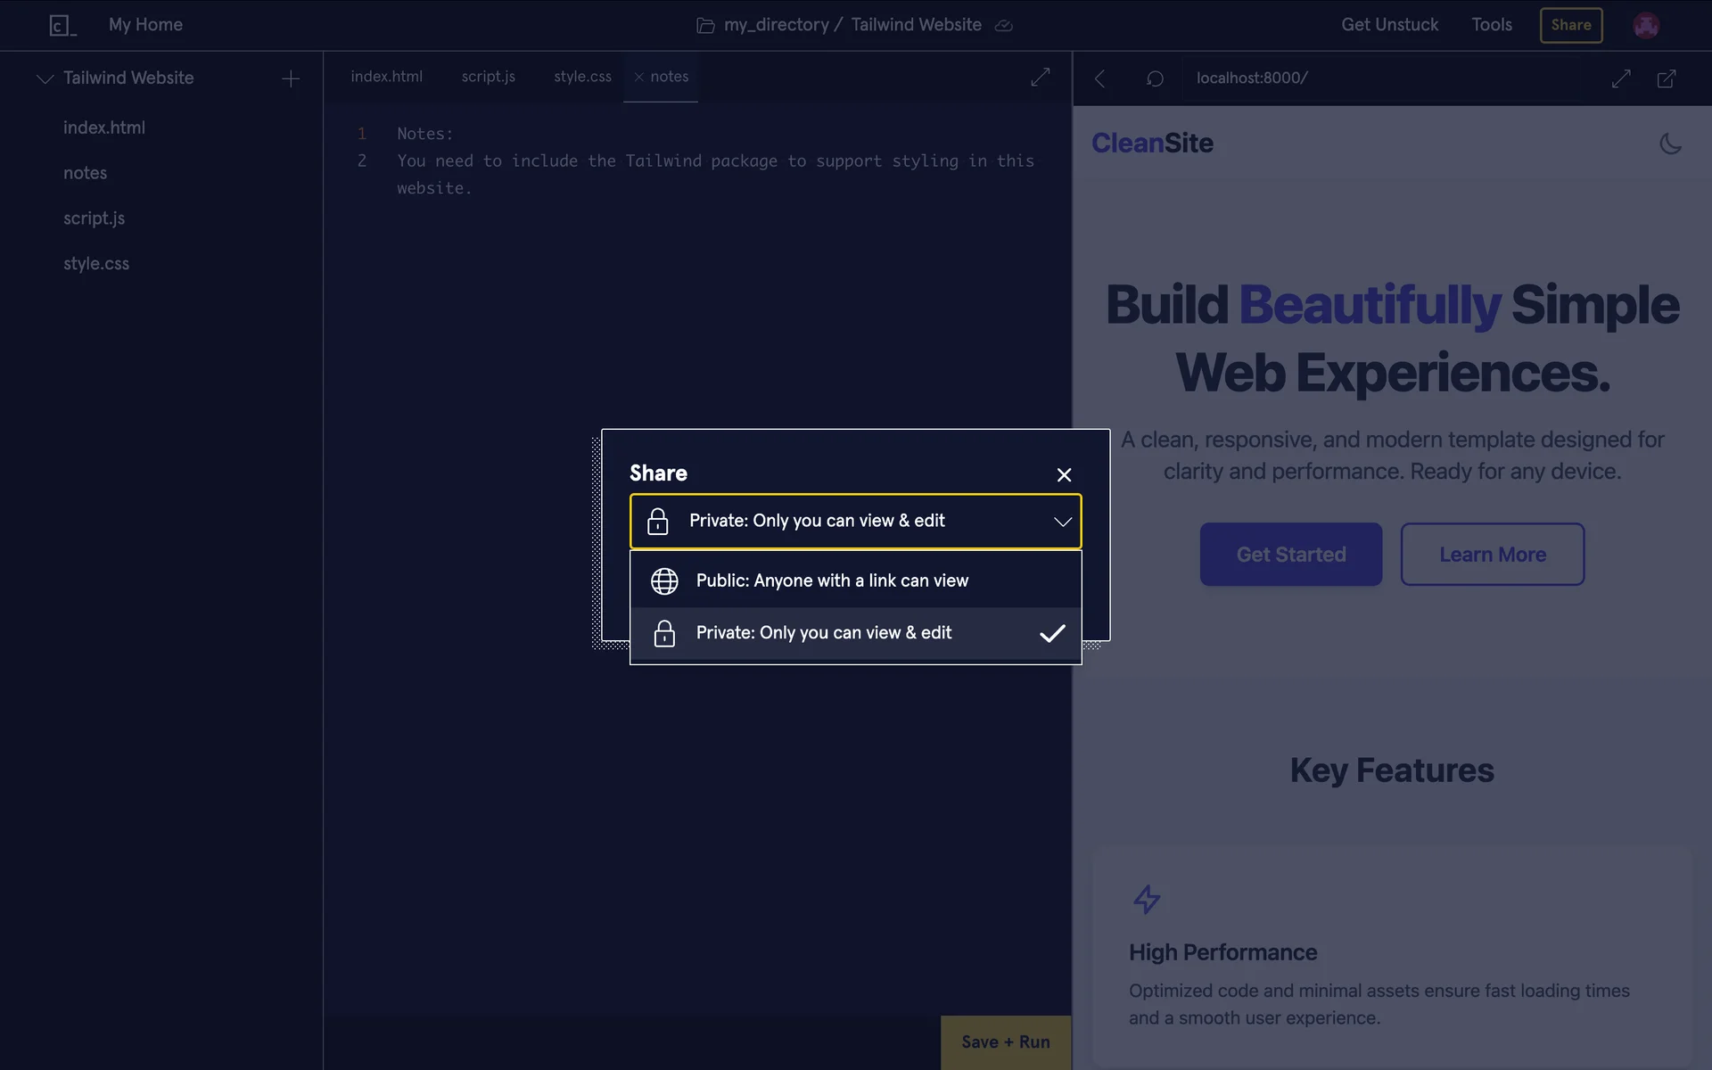Click the plus icon to add a file
Viewport: 1712px width, 1070px height.
(291, 78)
